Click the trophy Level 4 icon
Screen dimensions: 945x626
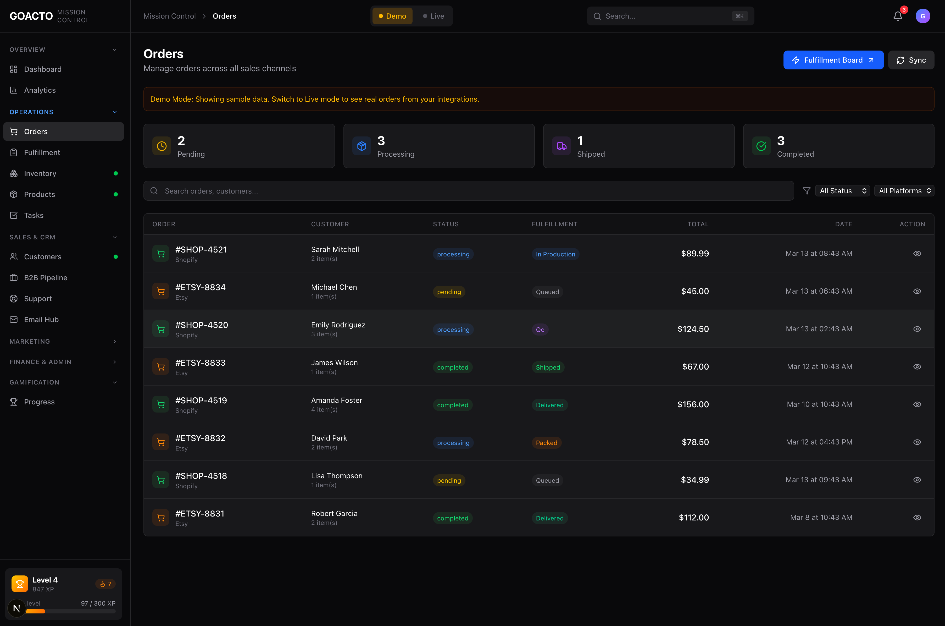pyautogui.click(x=20, y=584)
